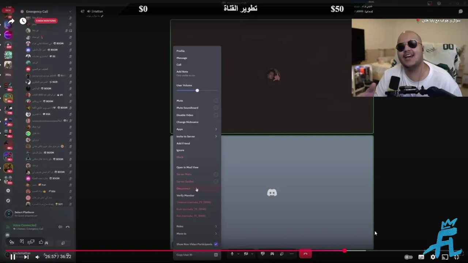Disconnect from voice using sidebar phone icon
The width and height of the screenshot is (468, 263).
(68, 227)
